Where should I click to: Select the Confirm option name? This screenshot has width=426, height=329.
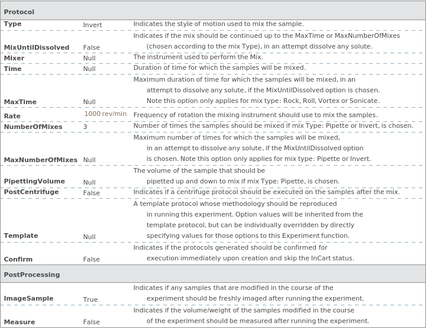18,259
